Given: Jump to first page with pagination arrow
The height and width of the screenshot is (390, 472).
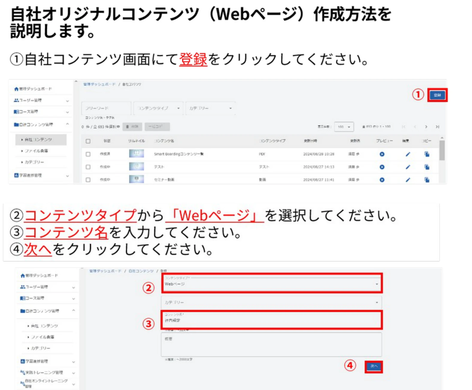Looking at the screenshot, I should click(404, 127).
